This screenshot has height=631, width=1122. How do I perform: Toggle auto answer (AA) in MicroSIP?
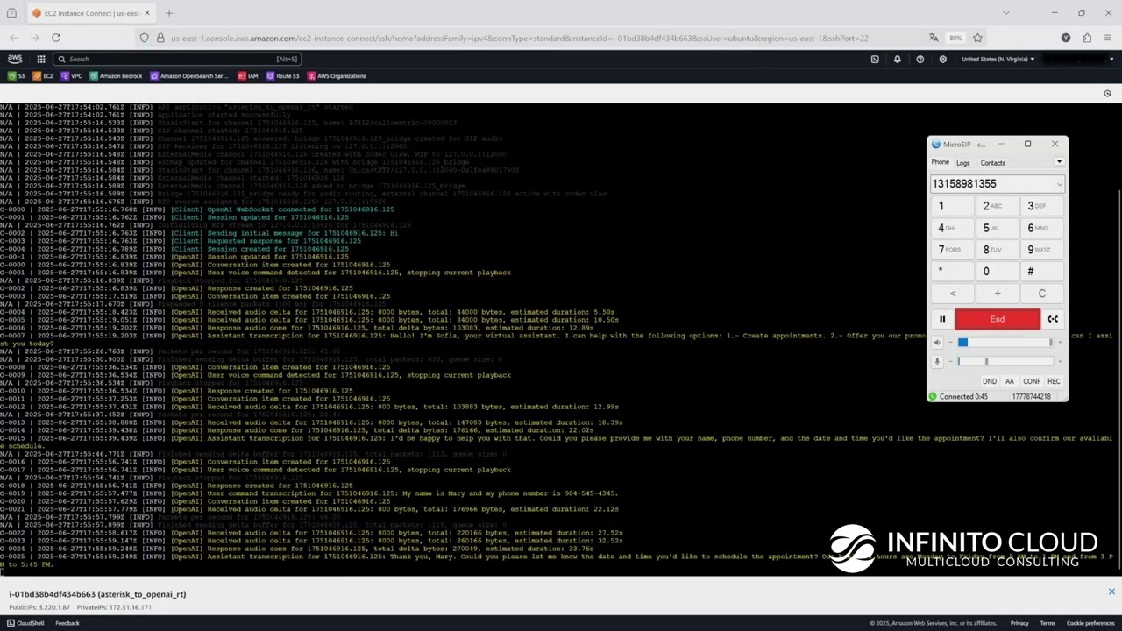coord(1009,381)
